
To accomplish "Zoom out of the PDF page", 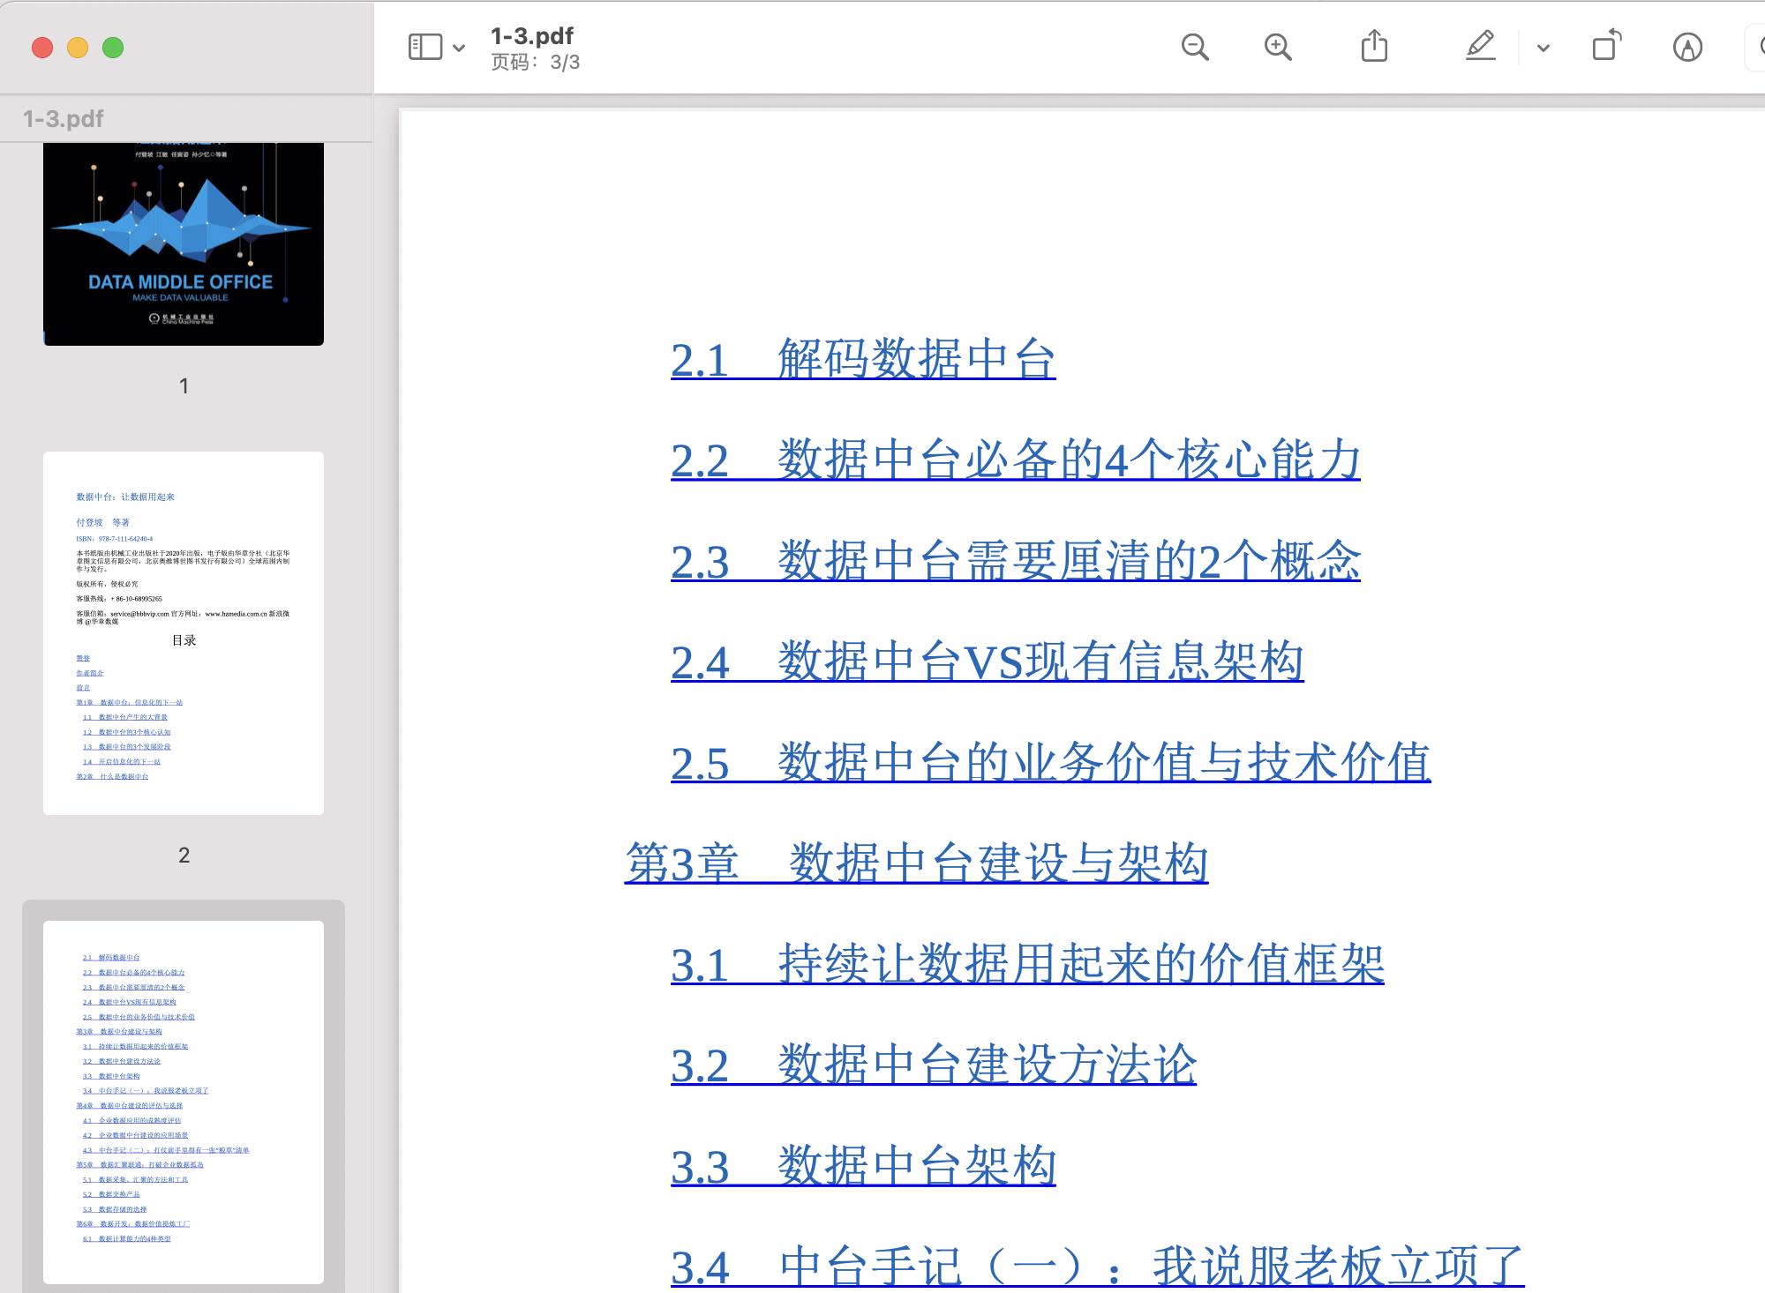I will coord(1195,47).
